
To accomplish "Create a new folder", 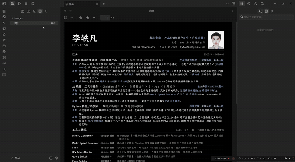I will click(x=28, y=11).
